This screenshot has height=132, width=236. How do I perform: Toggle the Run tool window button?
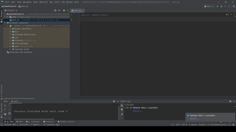point(9,122)
